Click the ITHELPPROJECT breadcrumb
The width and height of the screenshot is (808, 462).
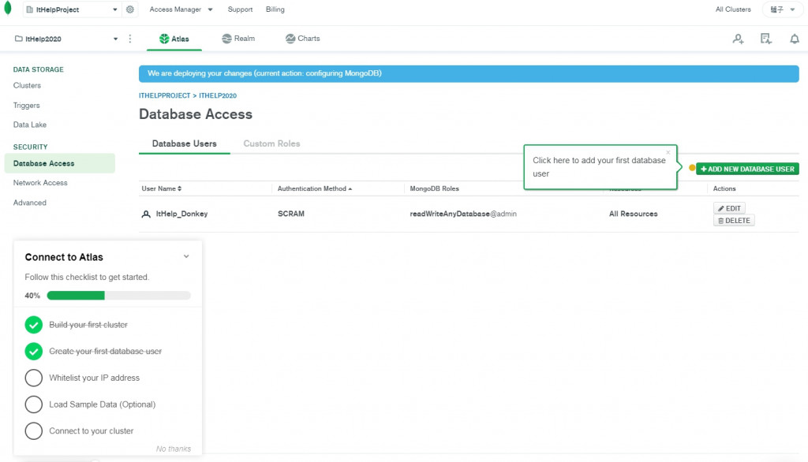(x=164, y=96)
